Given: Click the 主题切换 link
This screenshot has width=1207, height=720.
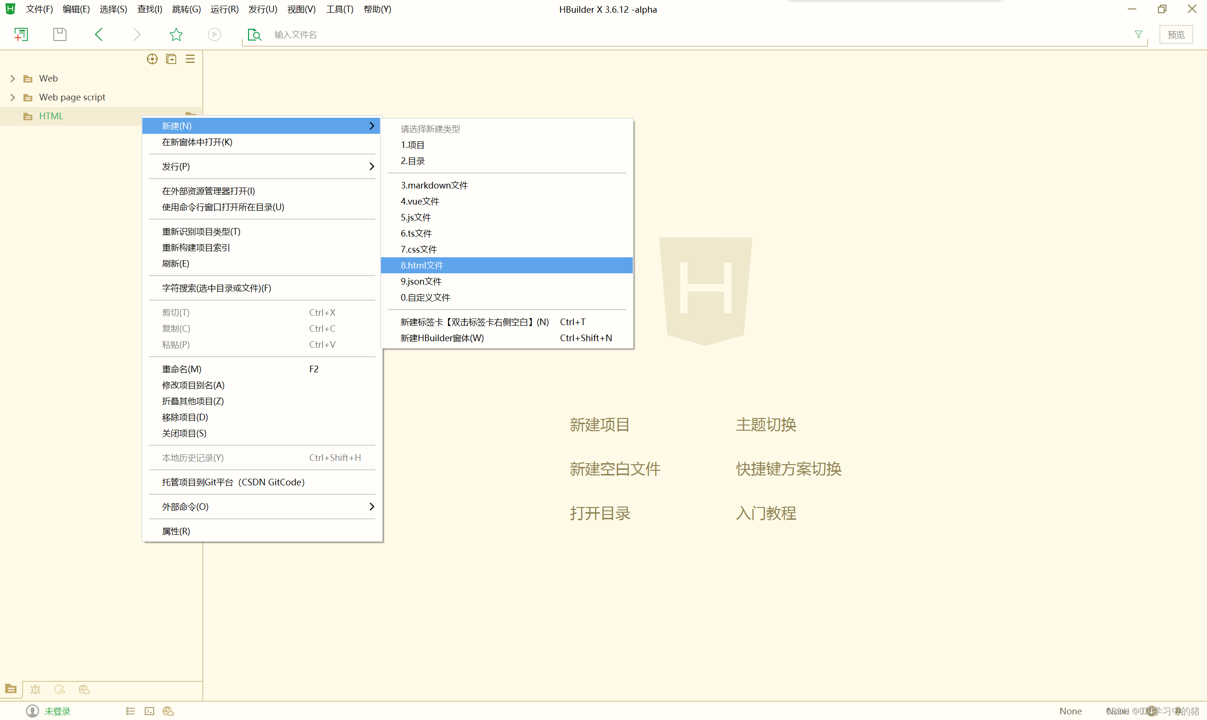Looking at the screenshot, I should (x=766, y=425).
